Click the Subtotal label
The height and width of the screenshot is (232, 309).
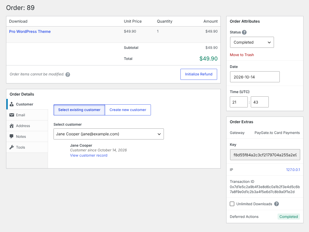[x=131, y=48]
